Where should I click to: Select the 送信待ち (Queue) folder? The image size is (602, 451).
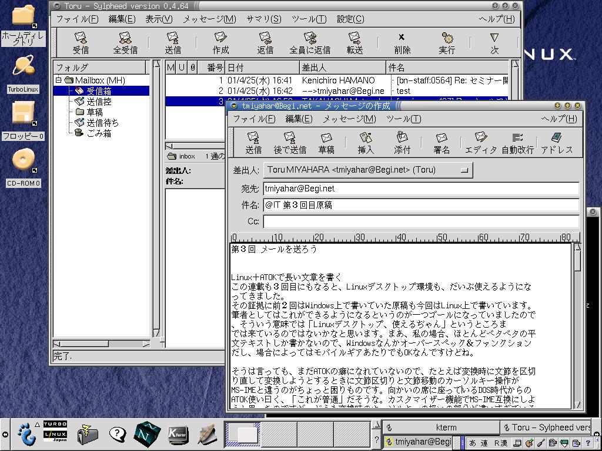click(x=102, y=123)
